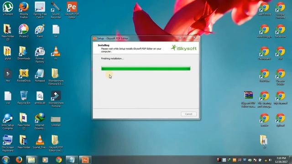Image resolution: width=292 pixels, height=164 pixels.
Task: Select the Untitled desktop item
Action: tap(56, 121)
